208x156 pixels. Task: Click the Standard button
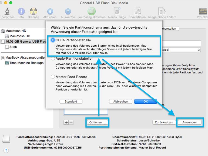point(71,101)
